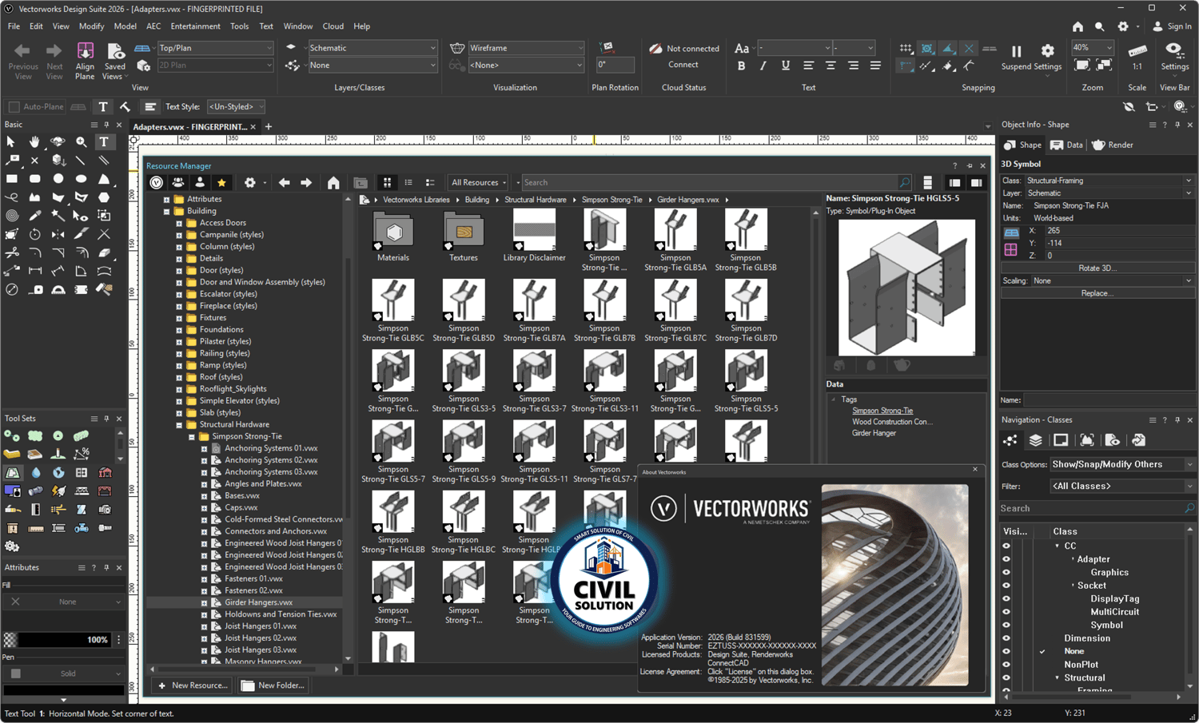Go to Previous View

[x=23, y=61]
